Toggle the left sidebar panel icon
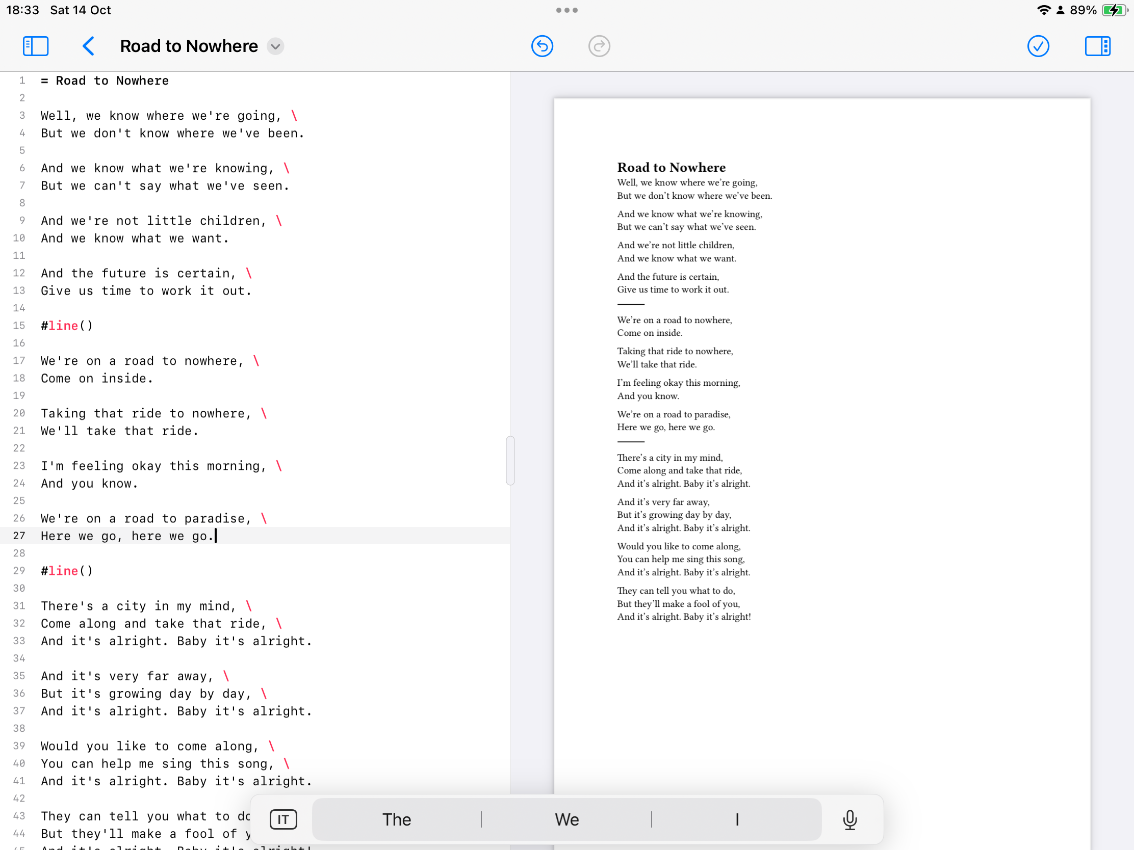 [x=35, y=46]
